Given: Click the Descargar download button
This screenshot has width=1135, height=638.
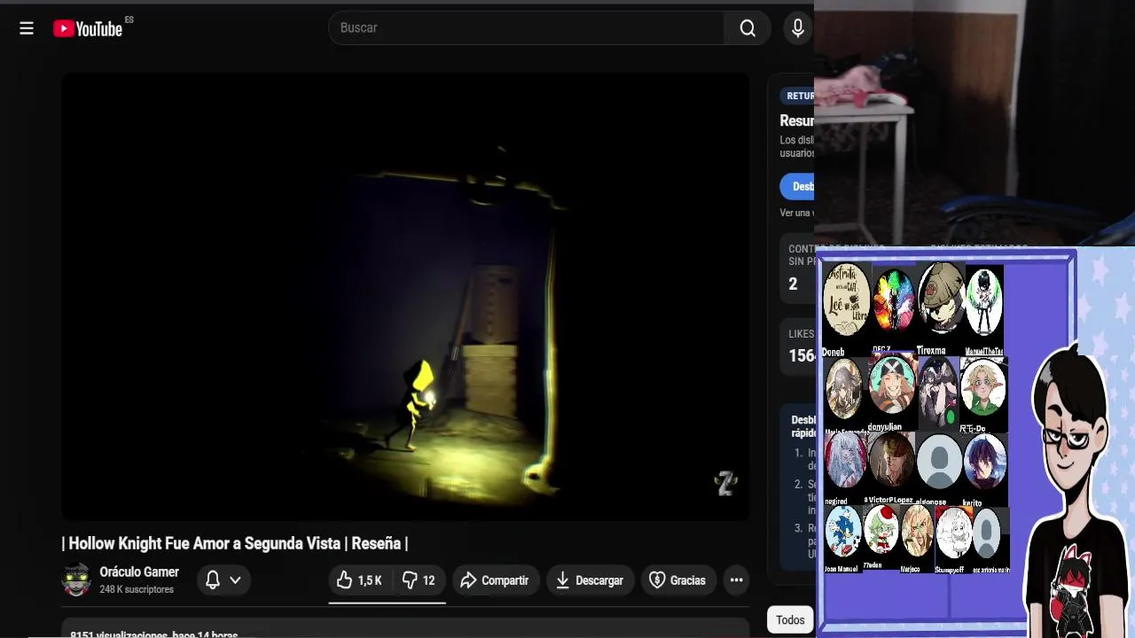Looking at the screenshot, I should click(x=590, y=580).
